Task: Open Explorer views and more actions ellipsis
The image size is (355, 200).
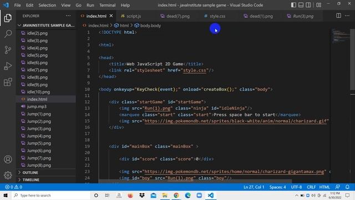Action: coord(68,16)
